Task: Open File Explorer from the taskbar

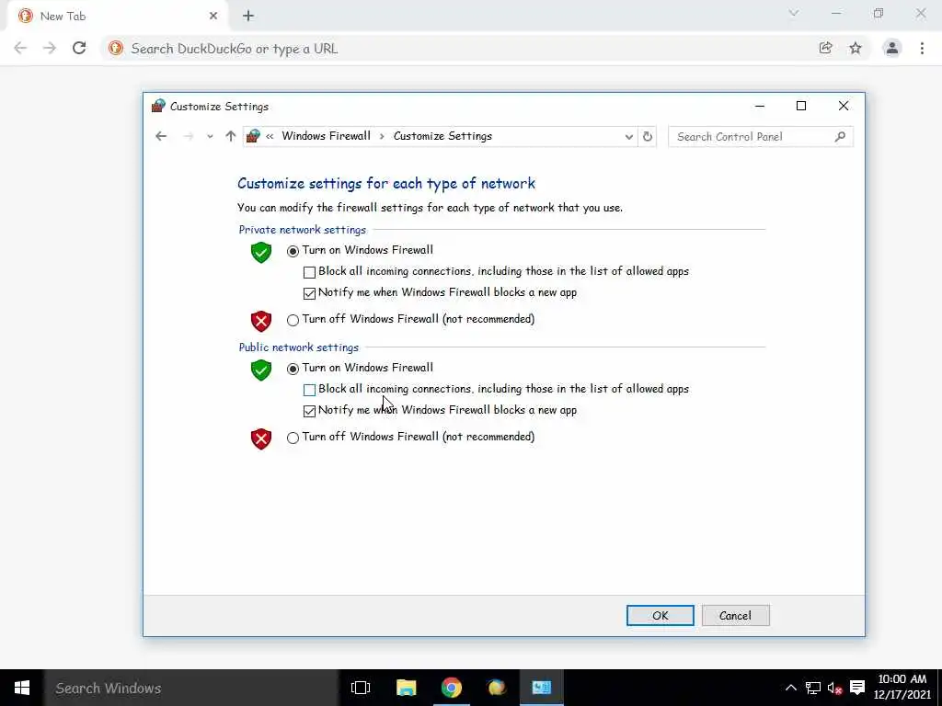Action: tap(406, 688)
